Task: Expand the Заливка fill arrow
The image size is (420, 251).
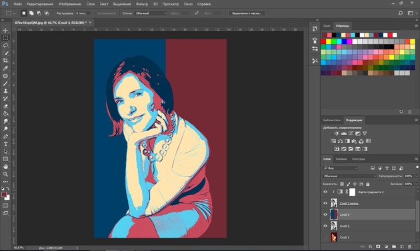Action: click(x=416, y=184)
